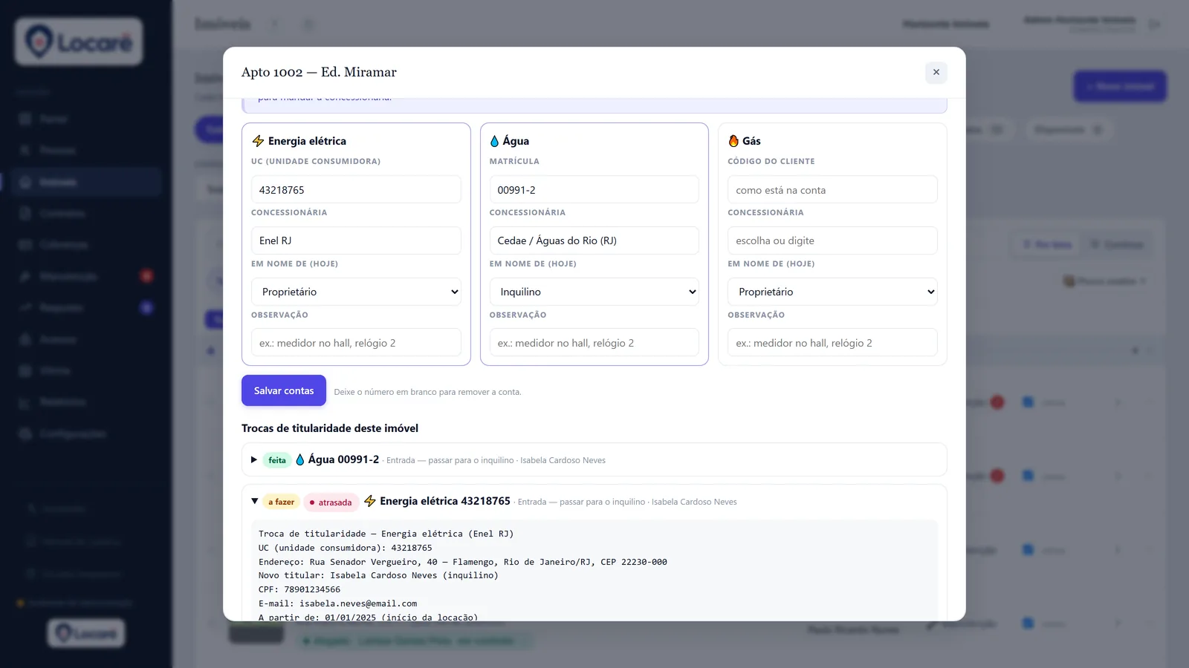Click the Locaré logo in sidebar
This screenshot has width=1189, height=668.
point(79,42)
